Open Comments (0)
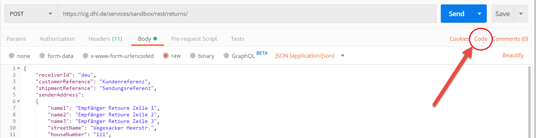The height and width of the screenshot is (138, 536). tap(510, 39)
